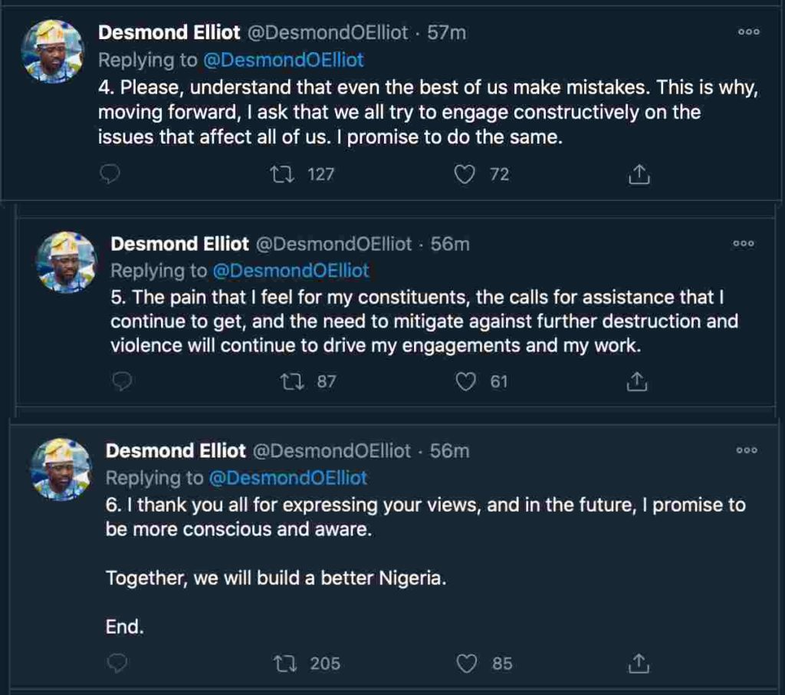Reply to tweet 6 ending the thread
The height and width of the screenshot is (695, 785).
(x=117, y=664)
